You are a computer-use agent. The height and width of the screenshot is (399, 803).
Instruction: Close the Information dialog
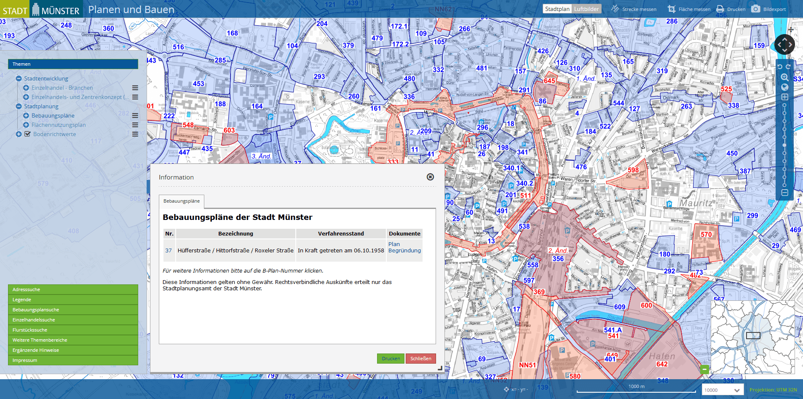[430, 177]
